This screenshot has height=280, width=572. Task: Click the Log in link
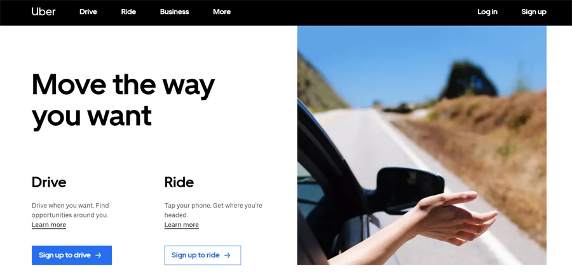click(487, 11)
